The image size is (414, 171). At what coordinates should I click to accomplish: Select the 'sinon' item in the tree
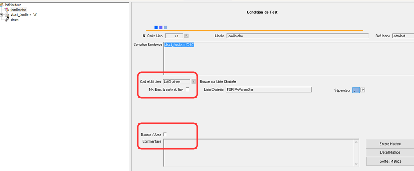(x=14, y=20)
